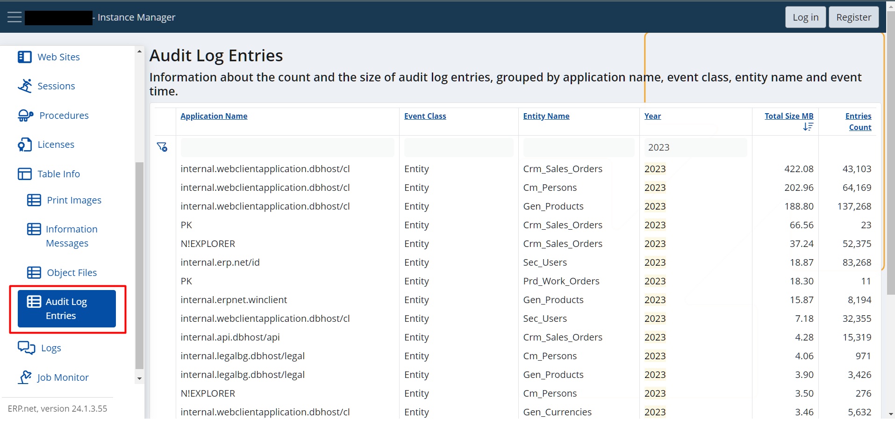895x428 pixels.
Task: Sort by Year column header
Action: 652,116
